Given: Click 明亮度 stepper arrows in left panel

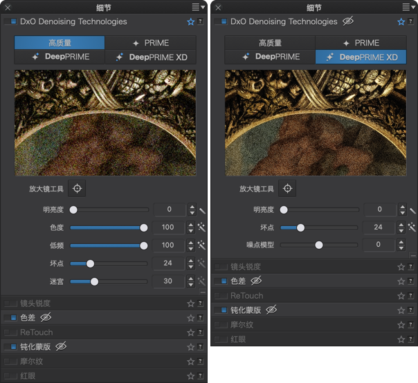Looking at the screenshot, I should point(192,209).
